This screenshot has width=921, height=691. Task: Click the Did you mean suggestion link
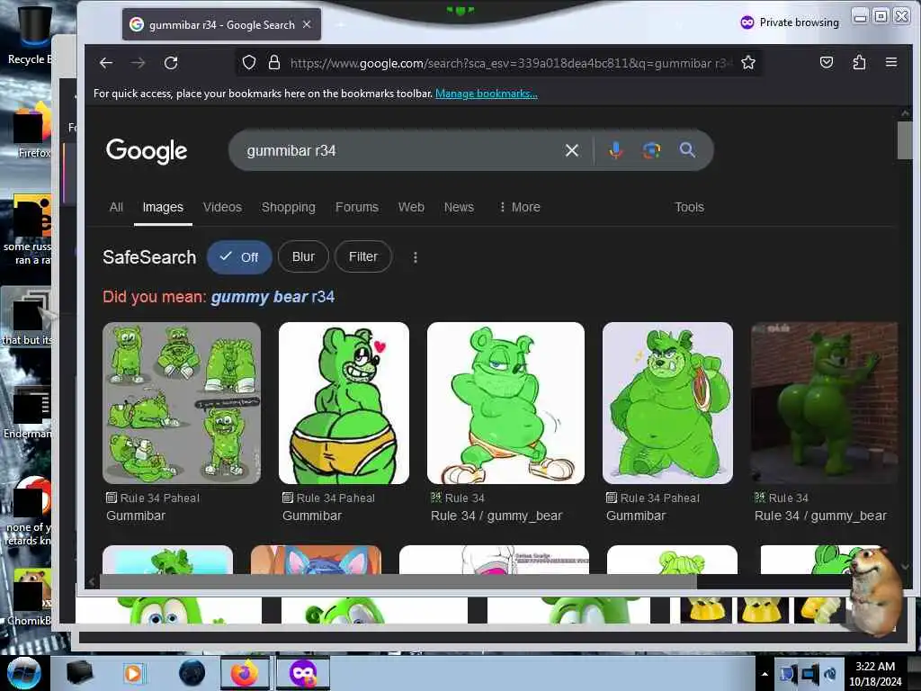[273, 297]
